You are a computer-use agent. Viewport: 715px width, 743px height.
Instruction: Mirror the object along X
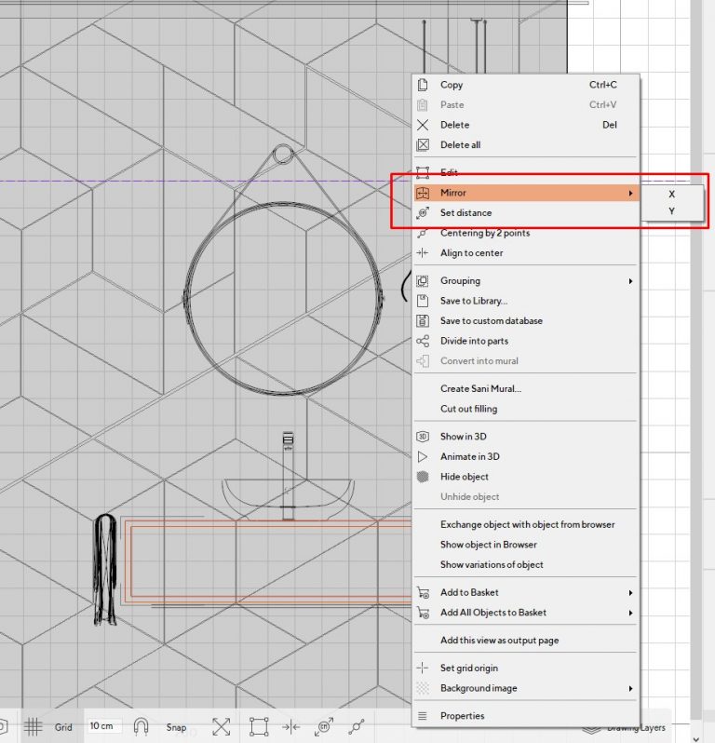click(x=671, y=195)
